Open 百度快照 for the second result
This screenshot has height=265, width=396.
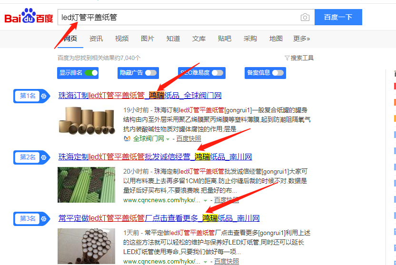(x=227, y=200)
